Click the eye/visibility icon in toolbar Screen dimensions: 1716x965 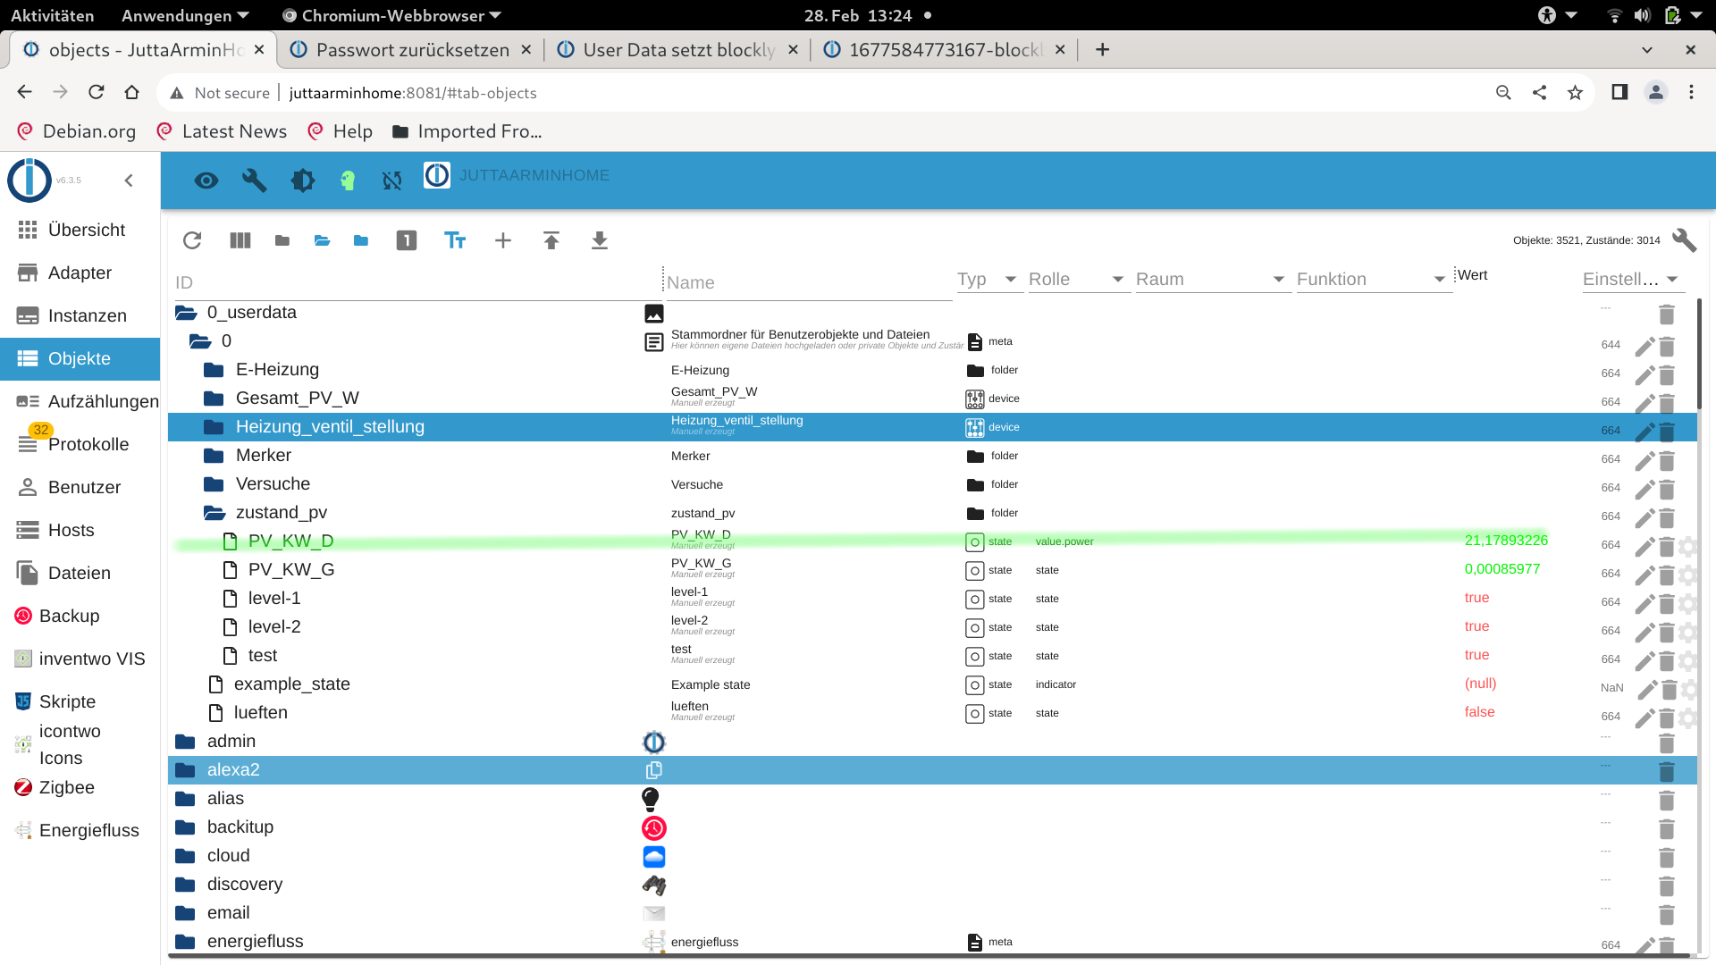pos(204,179)
